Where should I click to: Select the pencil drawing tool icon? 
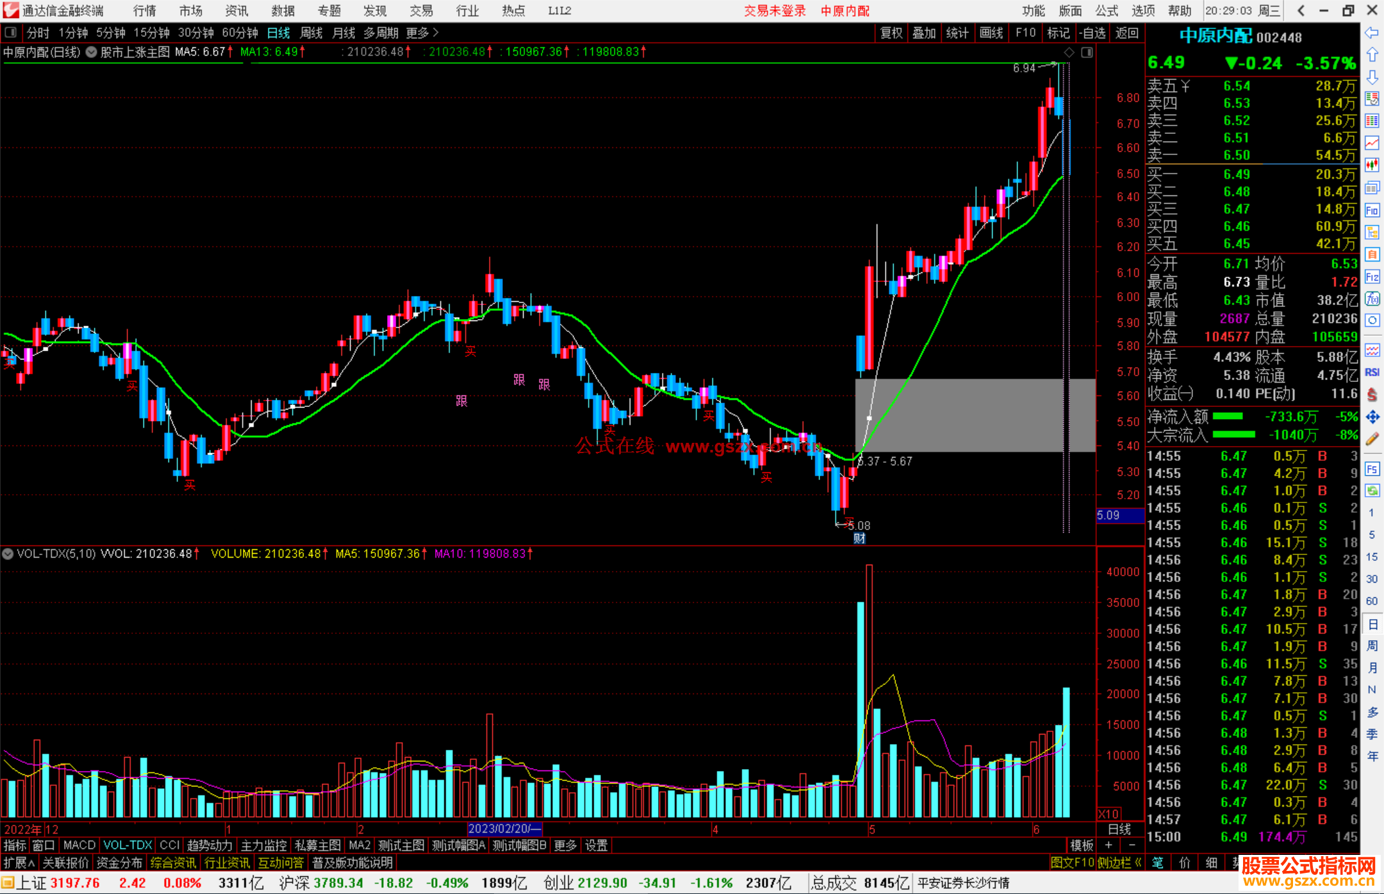pos(1372,439)
